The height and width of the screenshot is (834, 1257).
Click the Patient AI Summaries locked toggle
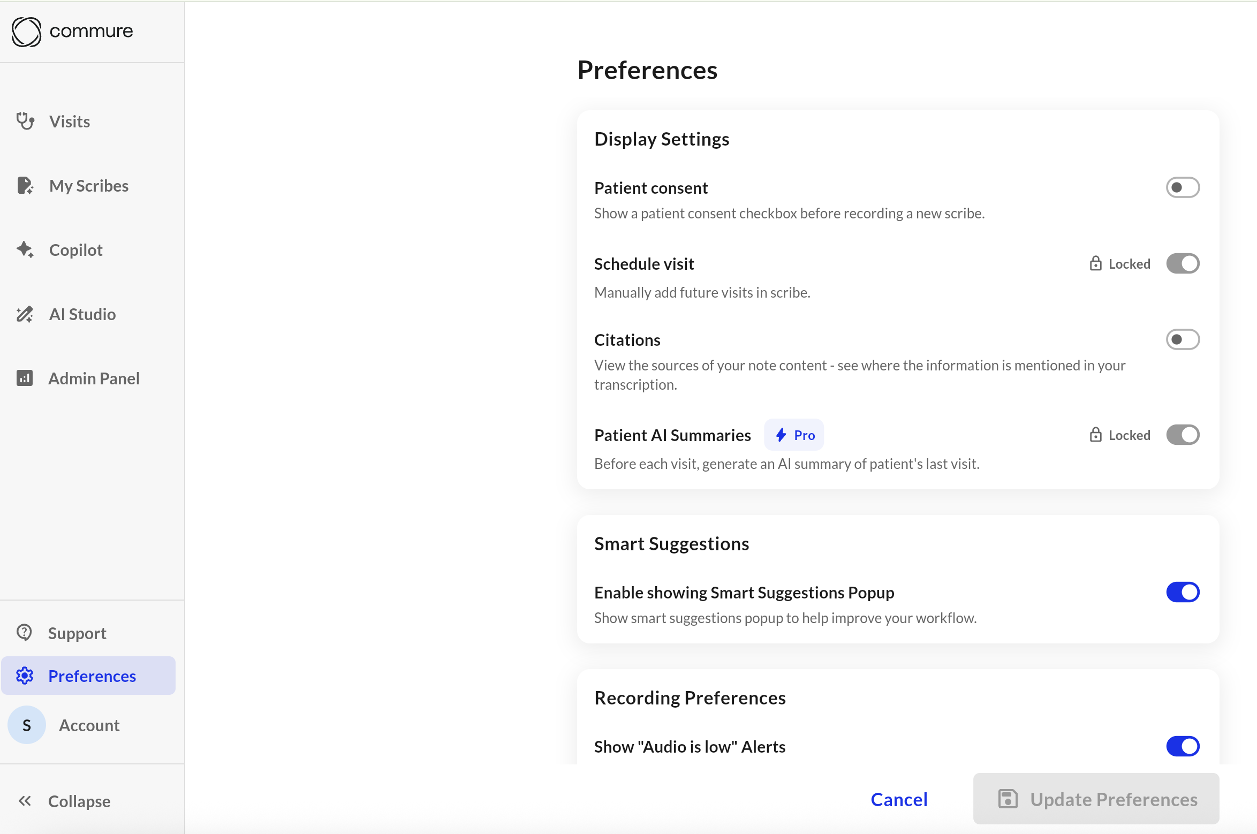tap(1183, 435)
